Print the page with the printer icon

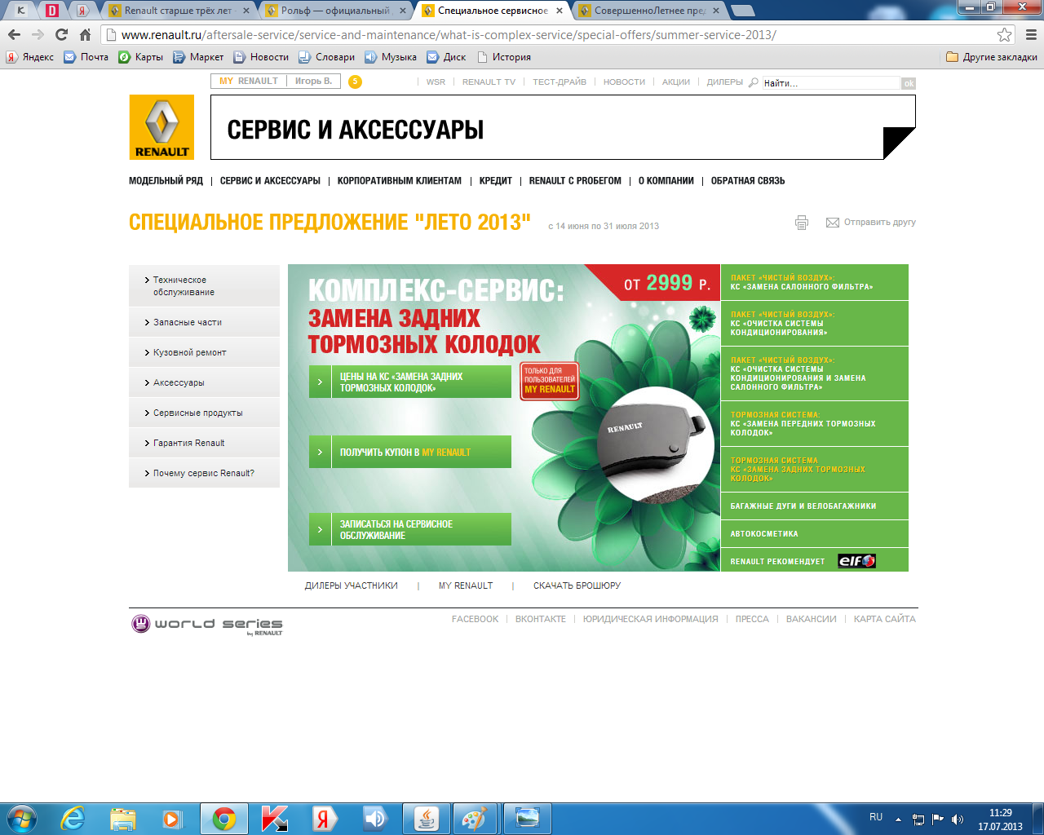802,223
